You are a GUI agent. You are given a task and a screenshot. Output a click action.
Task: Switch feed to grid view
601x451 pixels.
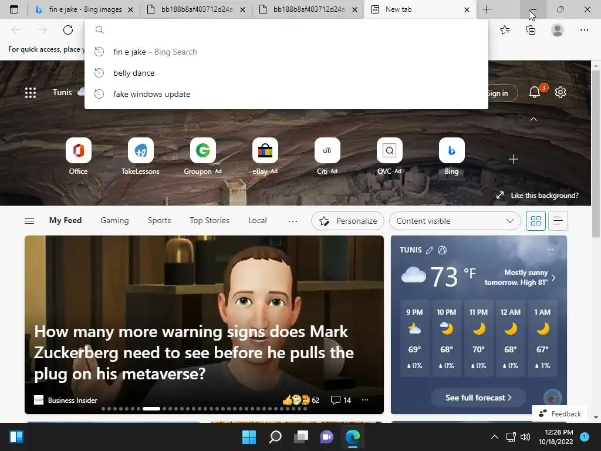click(535, 221)
